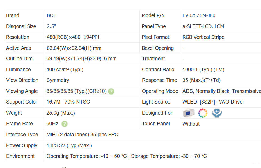Click the blue heart-in-hands medical icon

click(x=217, y=113)
